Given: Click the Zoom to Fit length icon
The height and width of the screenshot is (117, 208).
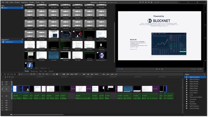Looking at the screenshot, I should tap(47, 74).
